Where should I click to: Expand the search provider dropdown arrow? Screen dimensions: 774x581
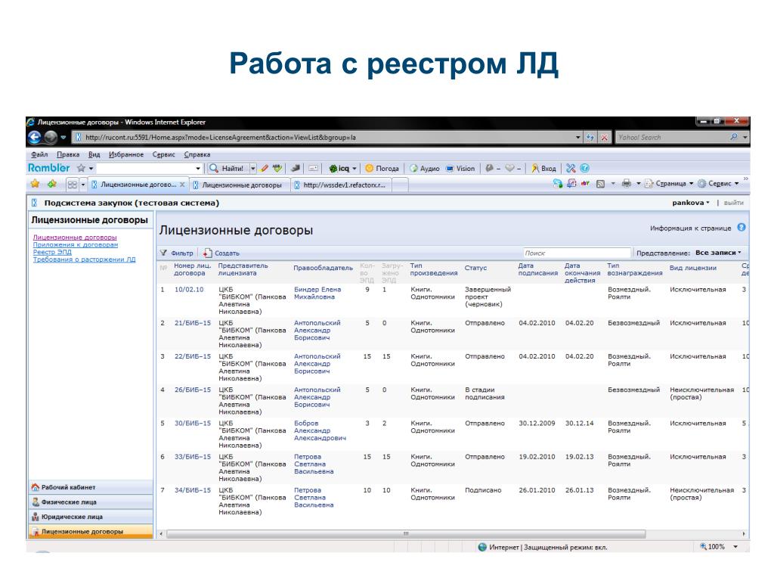[745, 138]
